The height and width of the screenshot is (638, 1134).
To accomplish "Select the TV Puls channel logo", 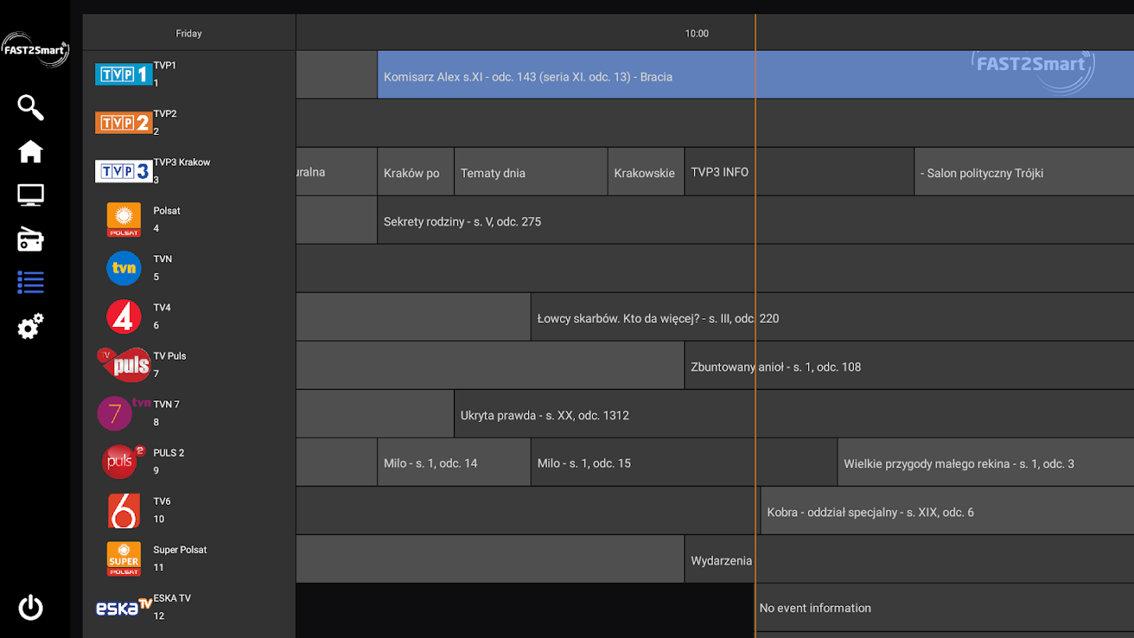I will pos(124,365).
